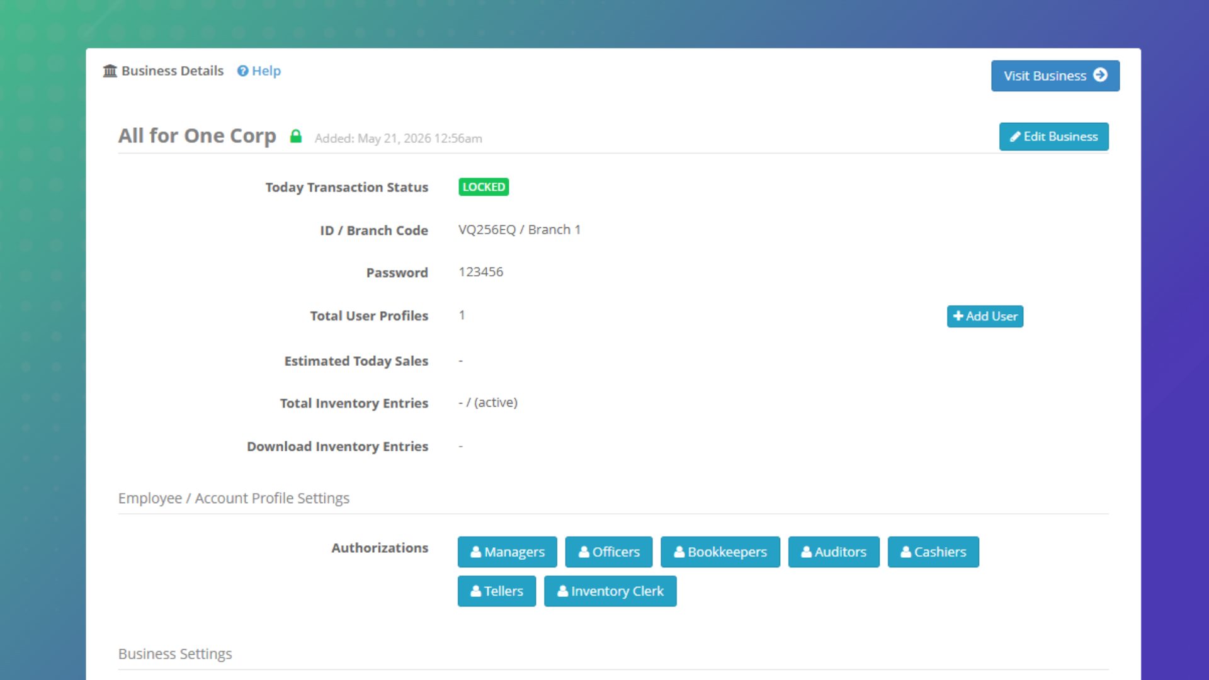Click the pencil icon on Edit Business
Screen dimensions: 1209x680
pos(1015,137)
